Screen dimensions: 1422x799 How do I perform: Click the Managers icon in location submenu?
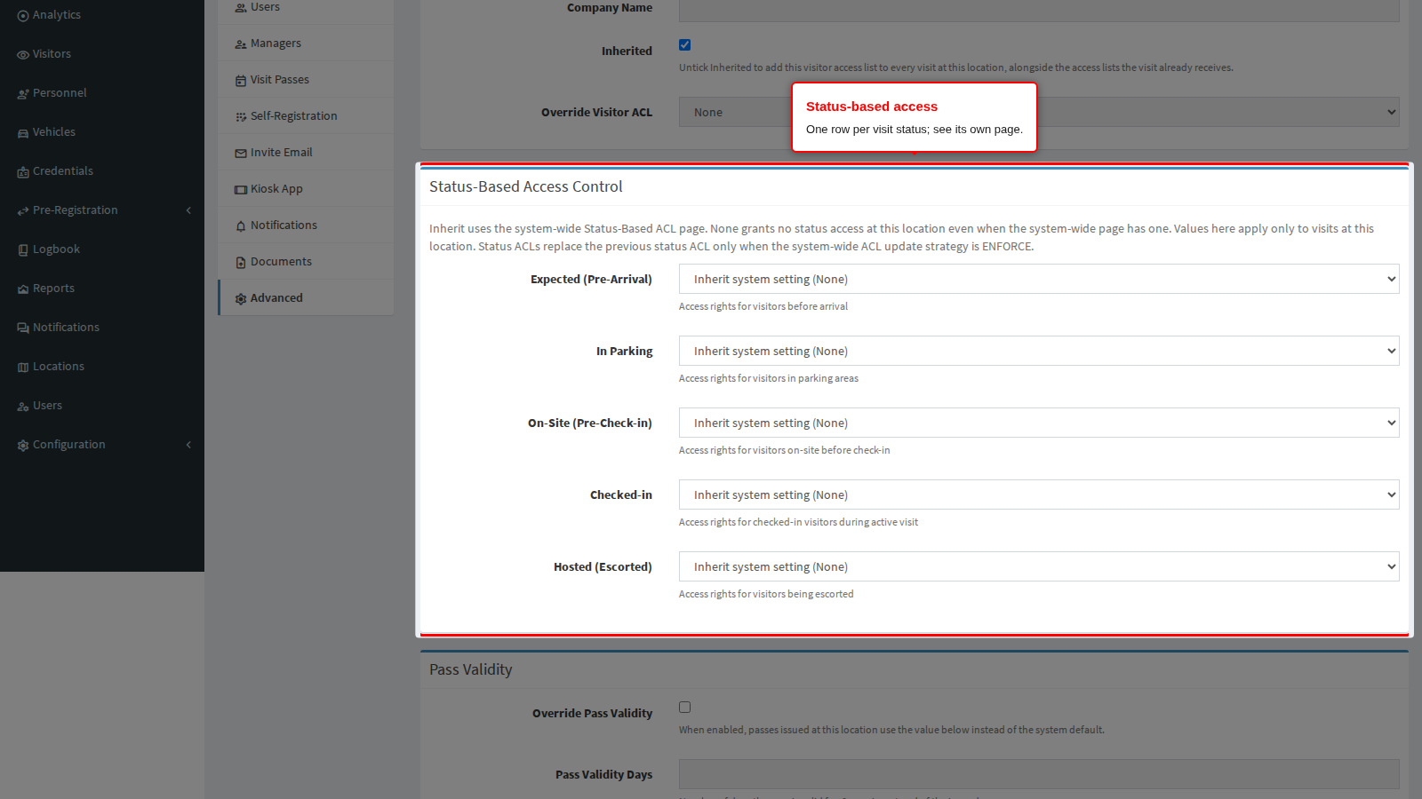click(241, 44)
